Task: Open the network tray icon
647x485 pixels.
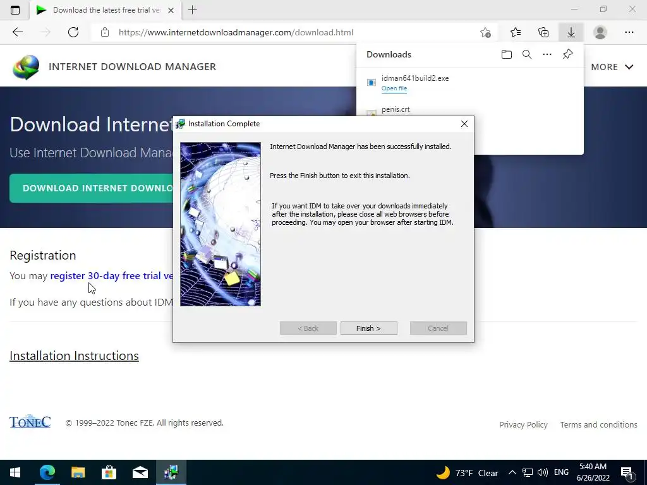Action: tap(528, 472)
